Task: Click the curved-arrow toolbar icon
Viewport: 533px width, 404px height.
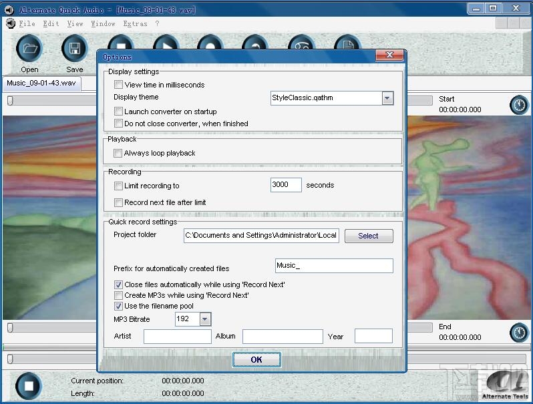Action: 256,43
